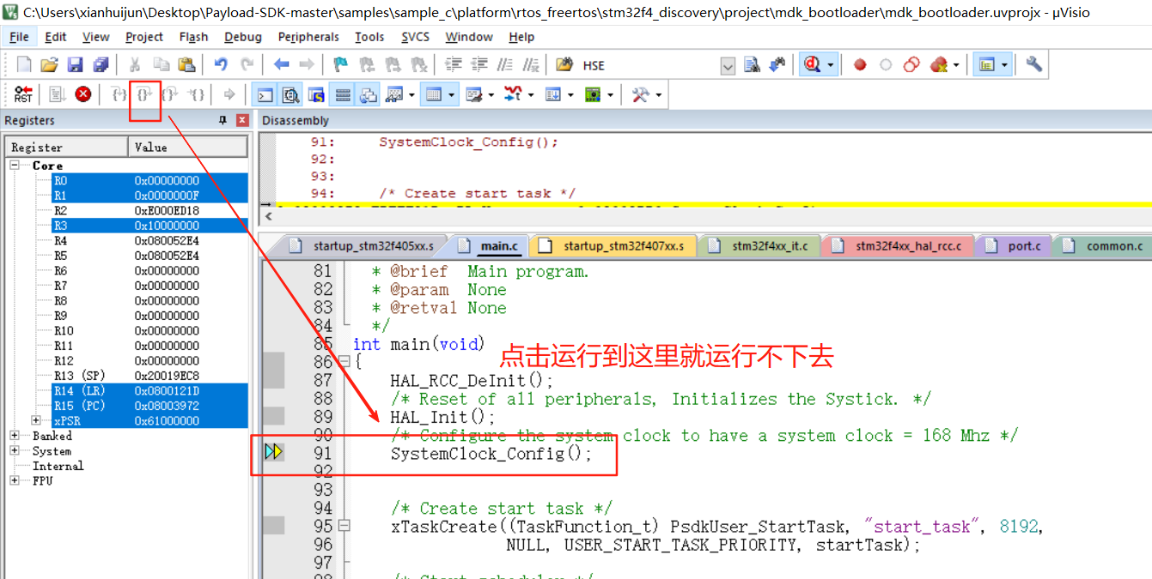Save the current file with the floppy icon
Viewport: 1152px width, 579px height.
76,65
